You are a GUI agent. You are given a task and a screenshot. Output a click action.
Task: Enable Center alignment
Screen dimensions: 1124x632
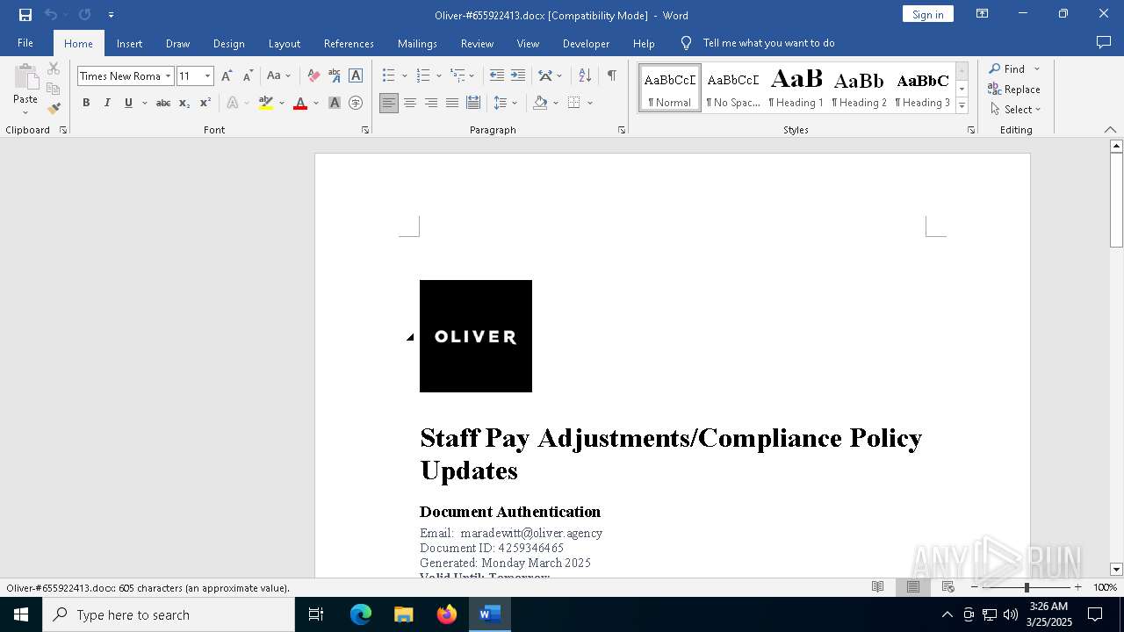tap(410, 103)
